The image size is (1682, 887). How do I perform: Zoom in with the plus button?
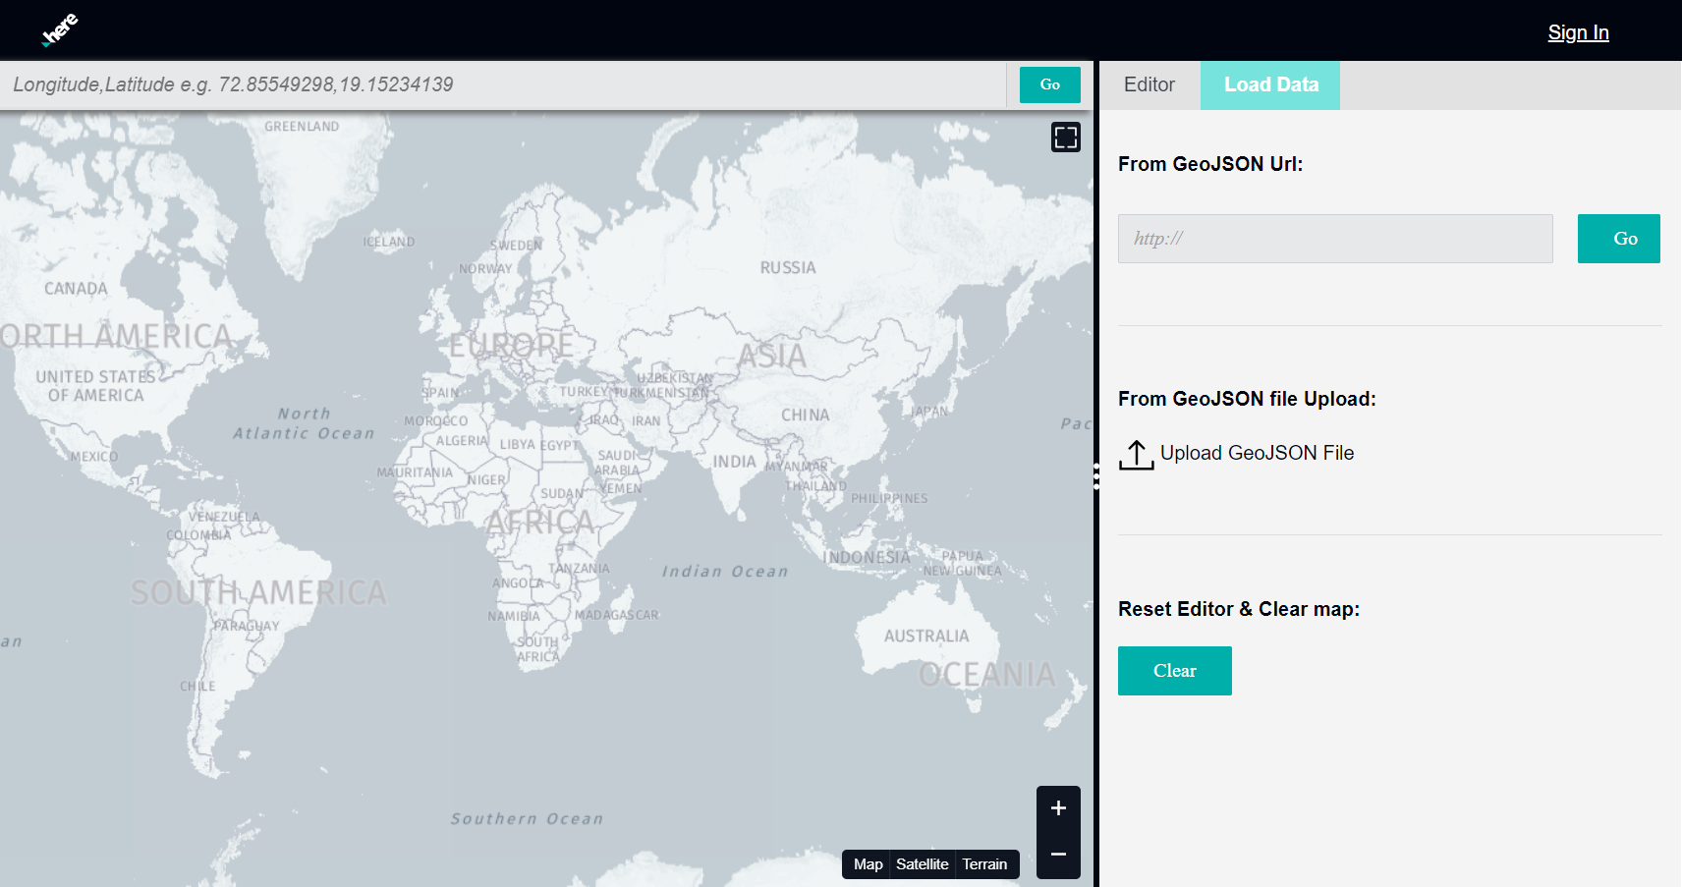point(1058,808)
